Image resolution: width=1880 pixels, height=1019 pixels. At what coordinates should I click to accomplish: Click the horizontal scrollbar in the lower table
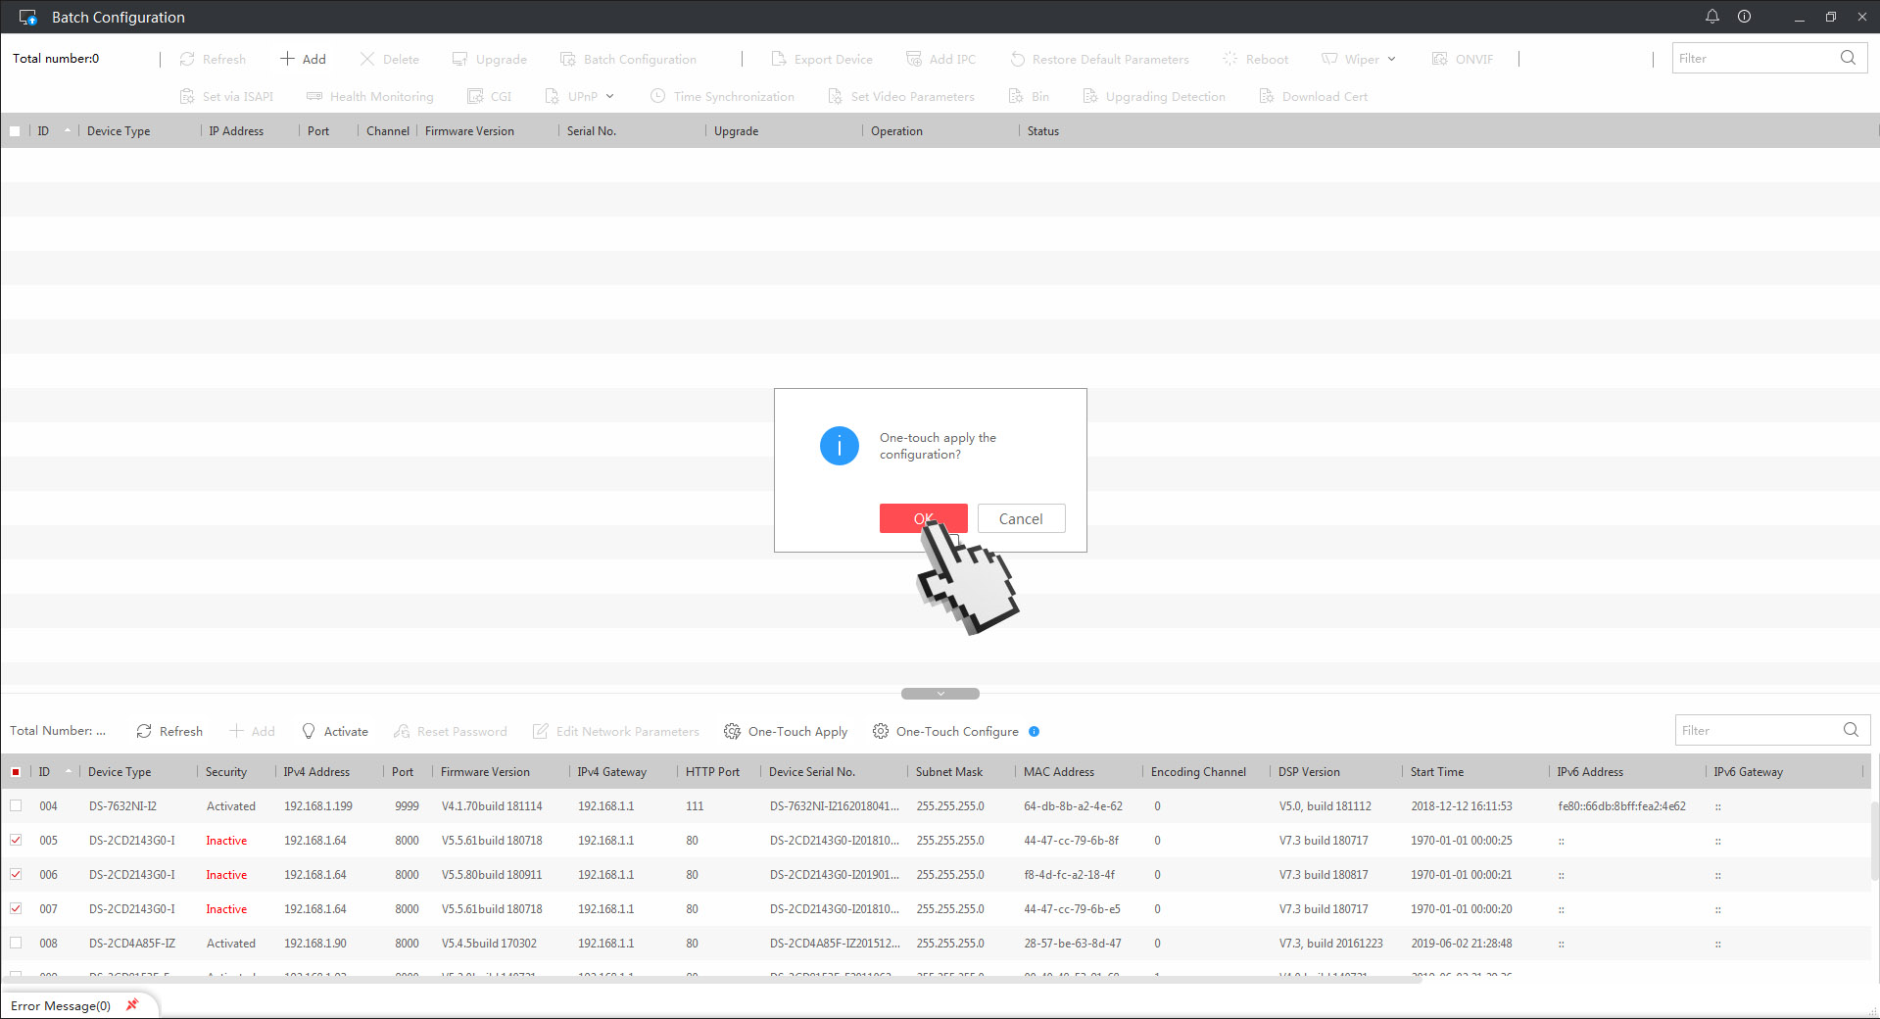click(x=710, y=980)
